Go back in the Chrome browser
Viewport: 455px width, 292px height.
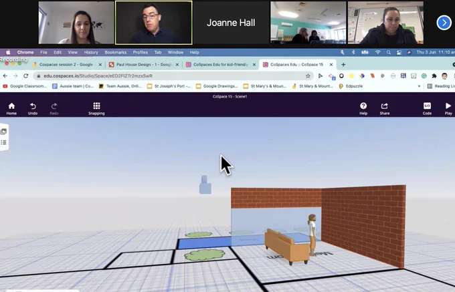click(5, 76)
